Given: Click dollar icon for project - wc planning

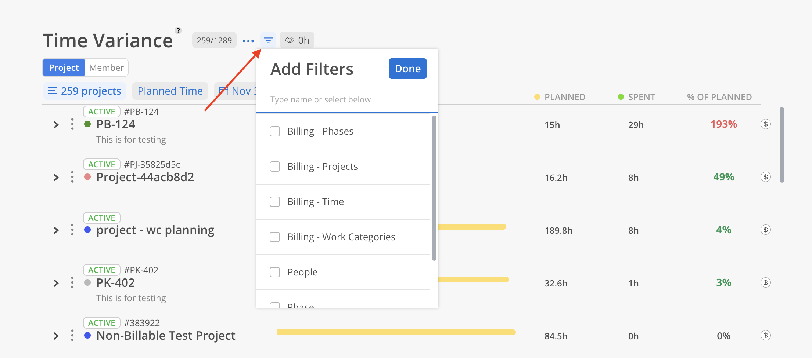Looking at the screenshot, I should pyautogui.click(x=765, y=230).
